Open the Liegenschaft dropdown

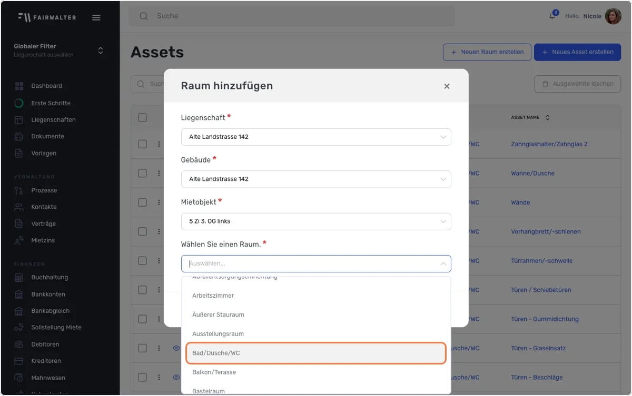[x=316, y=137]
